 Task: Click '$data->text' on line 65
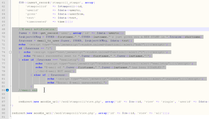pos(68,18)
